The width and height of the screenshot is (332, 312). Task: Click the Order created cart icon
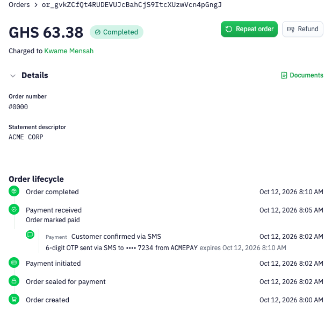(x=14, y=299)
